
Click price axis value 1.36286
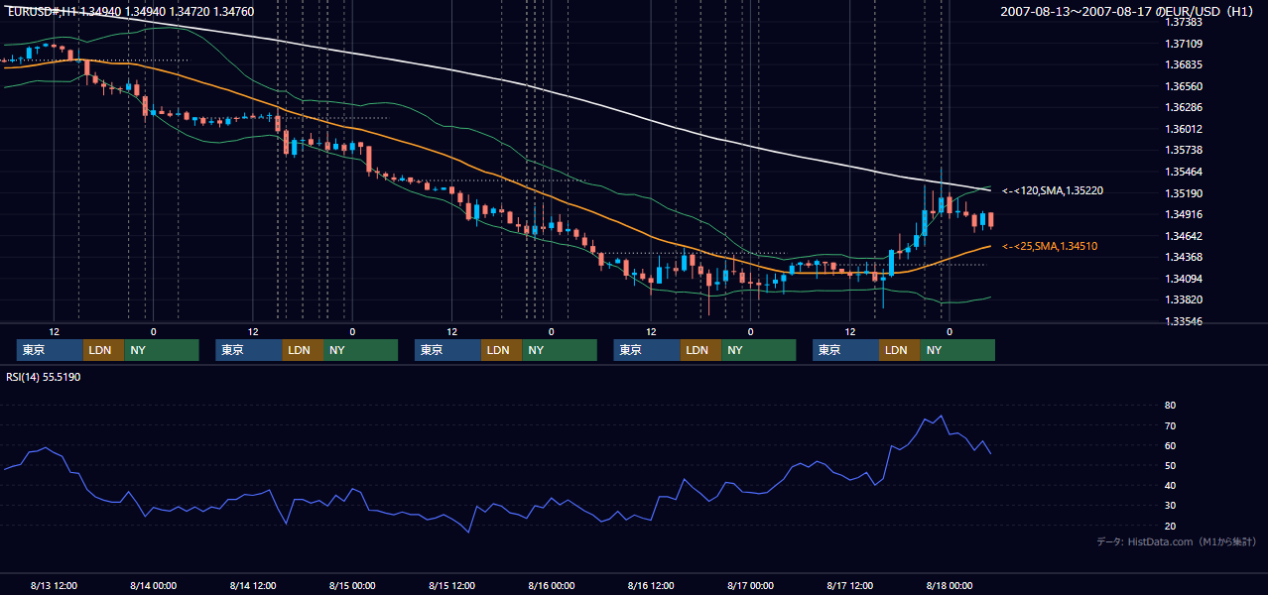[x=1184, y=107]
